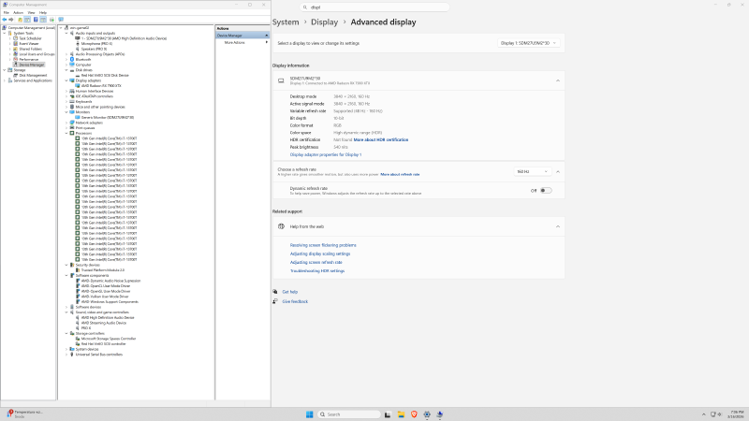Screen dimensions: 749x421
Task: Open Adjusting display scaling settings link
Action: coord(320,254)
